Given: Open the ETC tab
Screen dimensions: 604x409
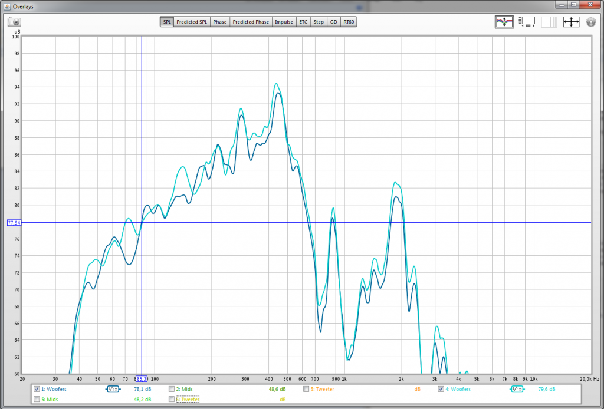Looking at the screenshot, I should coord(304,22).
